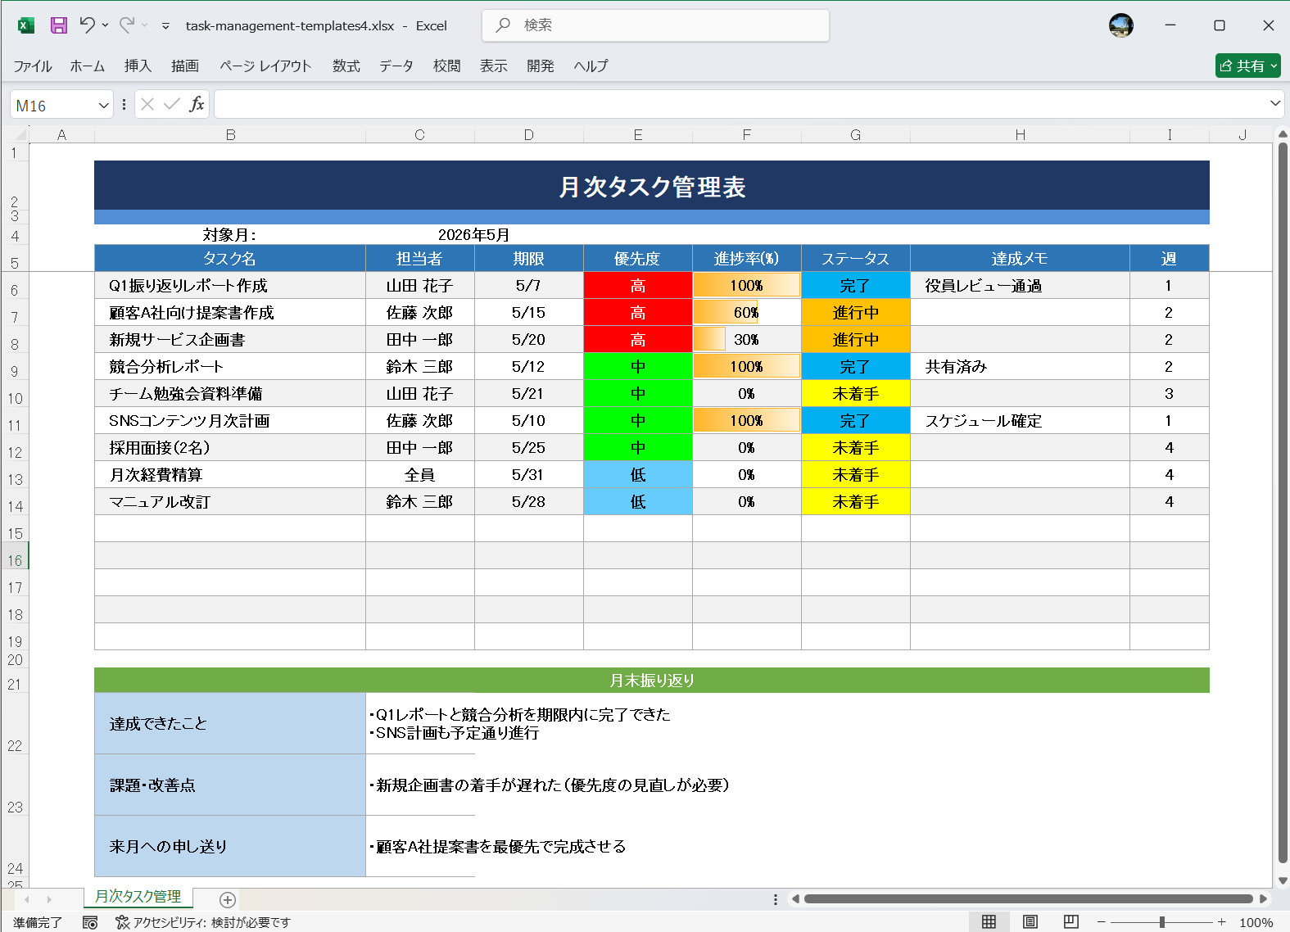Switch to the 表示 ribbon tab
Image resolution: width=1290 pixels, height=932 pixels.
(x=494, y=66)
